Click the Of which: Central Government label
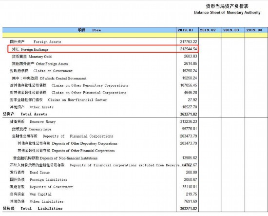 tap(49, 79)
